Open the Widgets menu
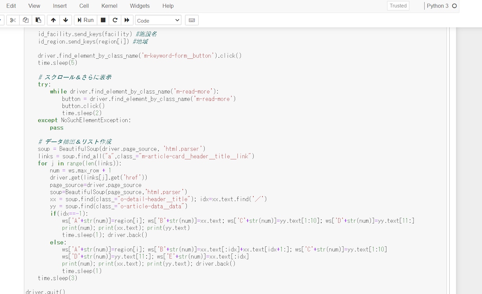This screenshot has width=482, height=294. click(140, 6)
